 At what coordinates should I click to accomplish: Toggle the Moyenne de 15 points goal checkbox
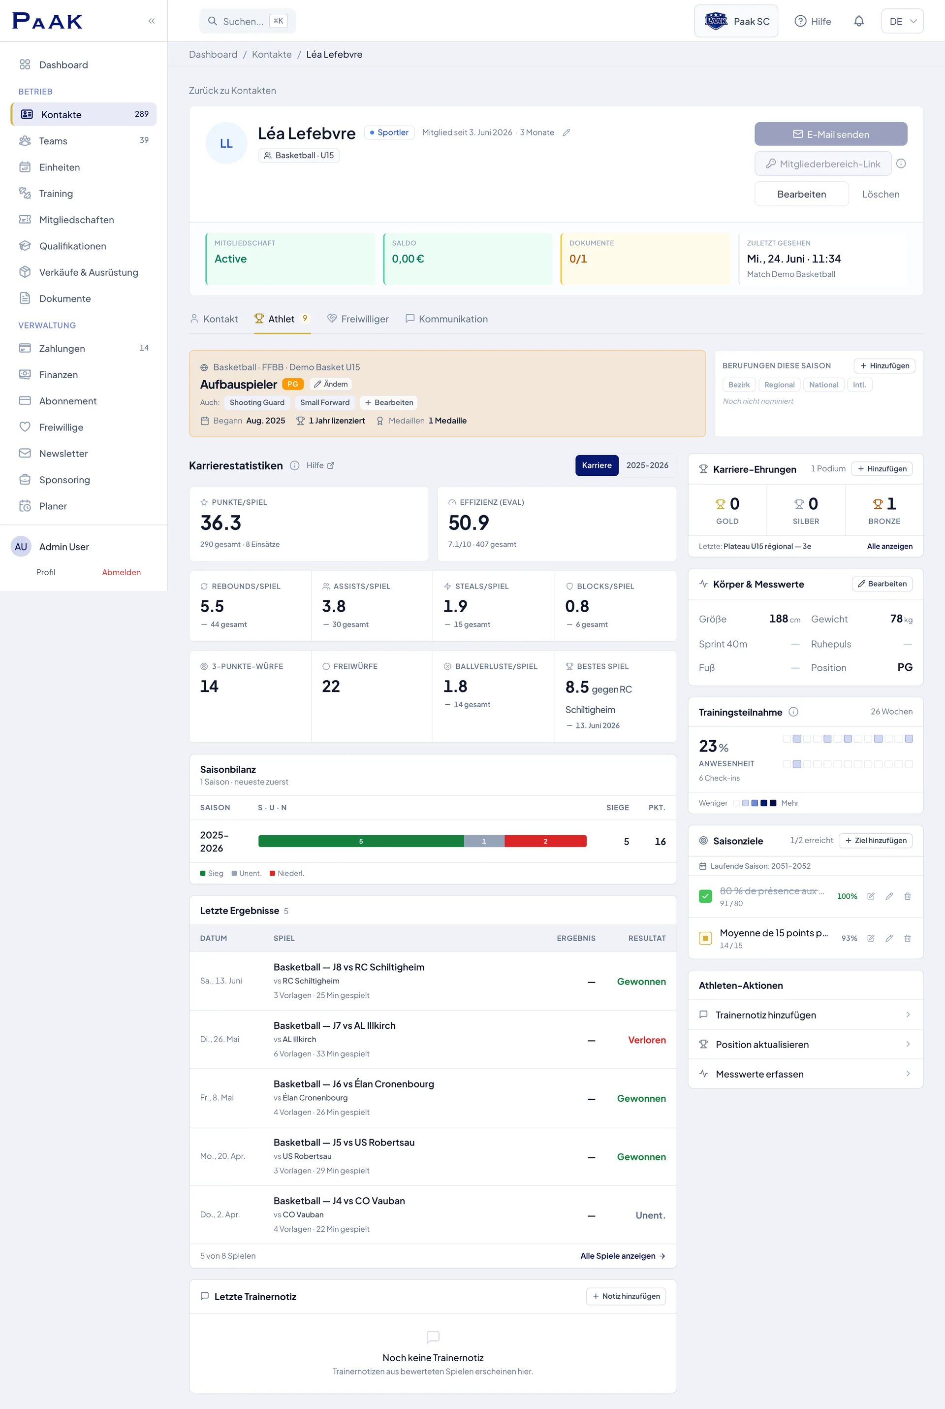click(705, 938)
